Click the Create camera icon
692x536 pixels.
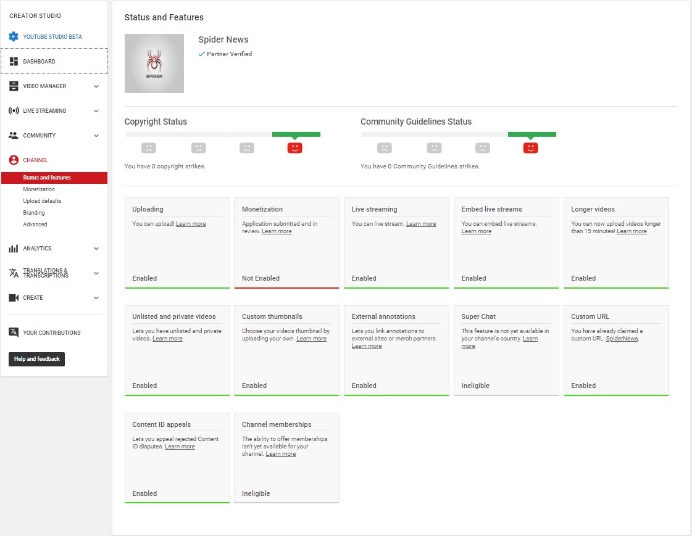(x=14, y=298)
